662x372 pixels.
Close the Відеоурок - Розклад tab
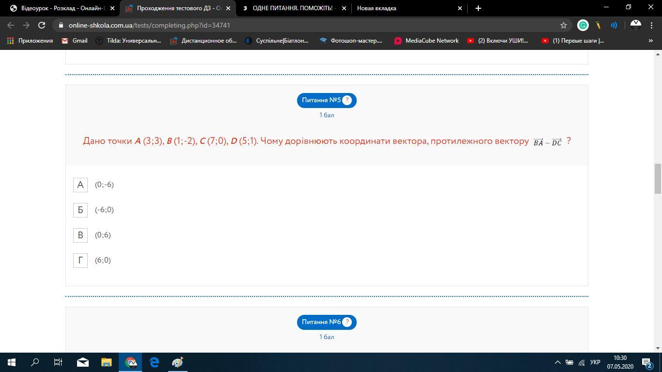click(112, 8)
